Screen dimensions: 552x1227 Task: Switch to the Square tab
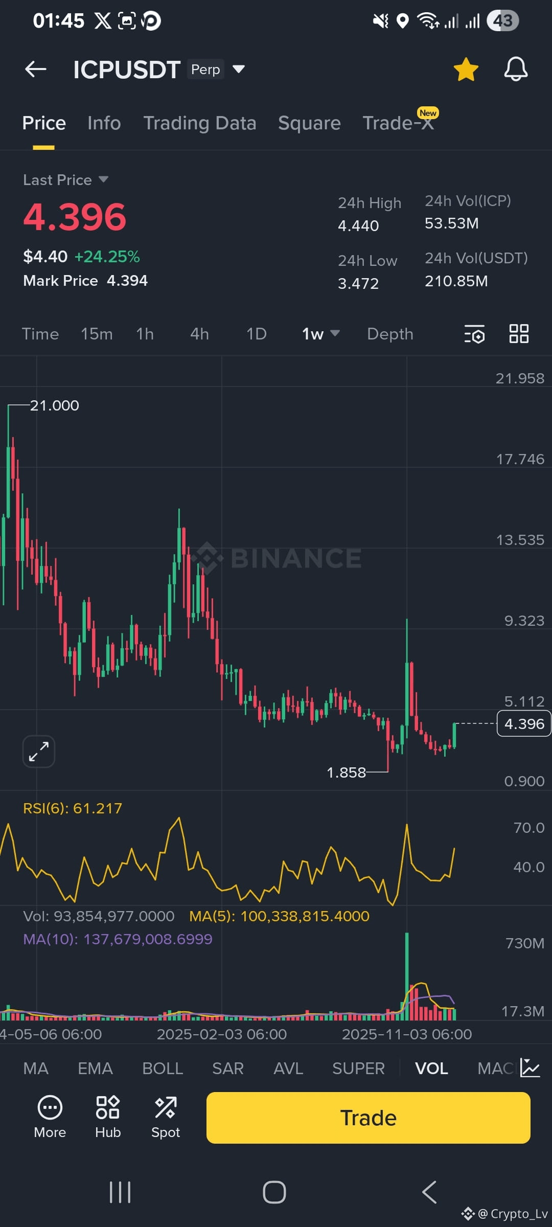[x=309, y=123]
